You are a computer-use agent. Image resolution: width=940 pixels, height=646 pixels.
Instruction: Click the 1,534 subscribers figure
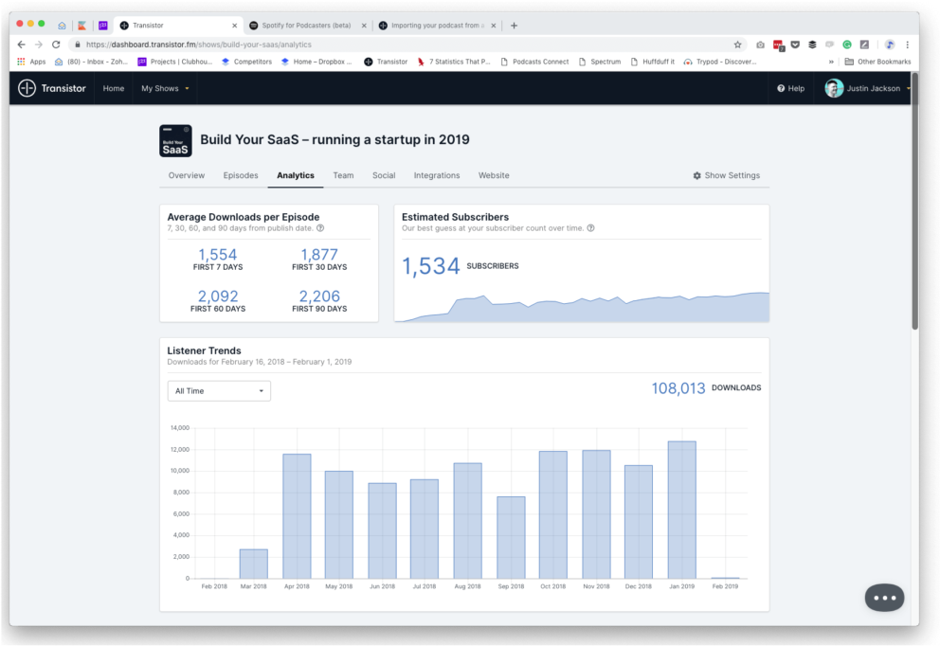tap(430, 266)
